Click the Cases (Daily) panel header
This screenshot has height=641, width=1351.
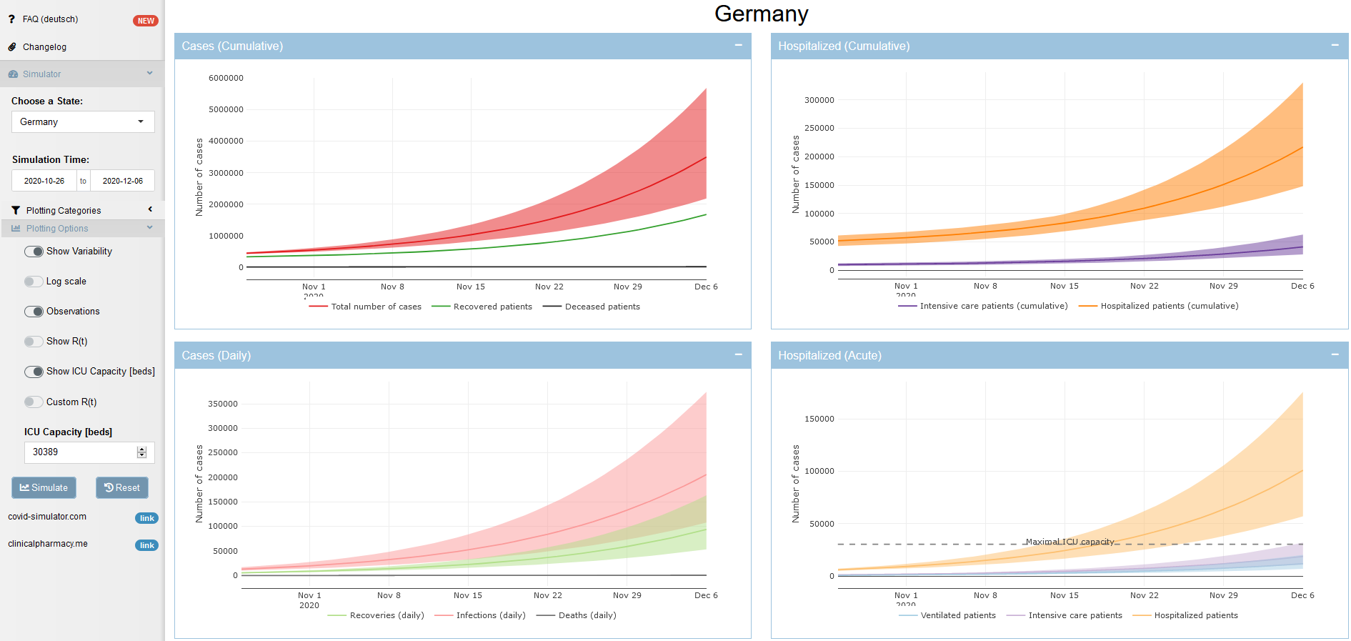point(463,355)
